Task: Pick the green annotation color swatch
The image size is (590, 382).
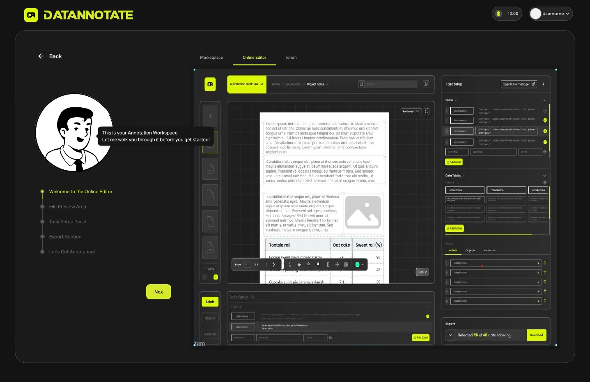Action: (x=357, y=264)
